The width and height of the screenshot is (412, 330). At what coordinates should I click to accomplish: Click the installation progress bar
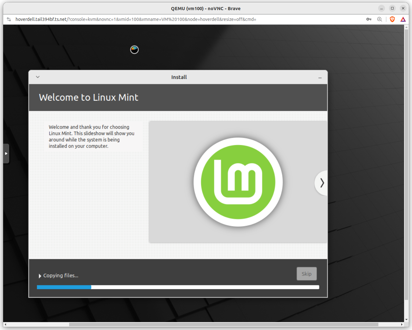[x=178, y=287]
